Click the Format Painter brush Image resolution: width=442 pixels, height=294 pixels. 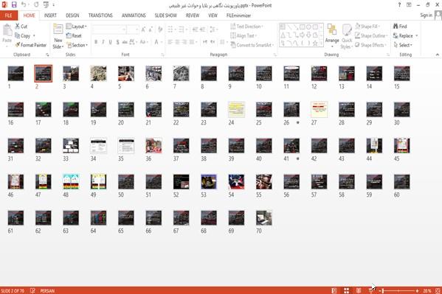pyautogui.click(x=31, y=45)
